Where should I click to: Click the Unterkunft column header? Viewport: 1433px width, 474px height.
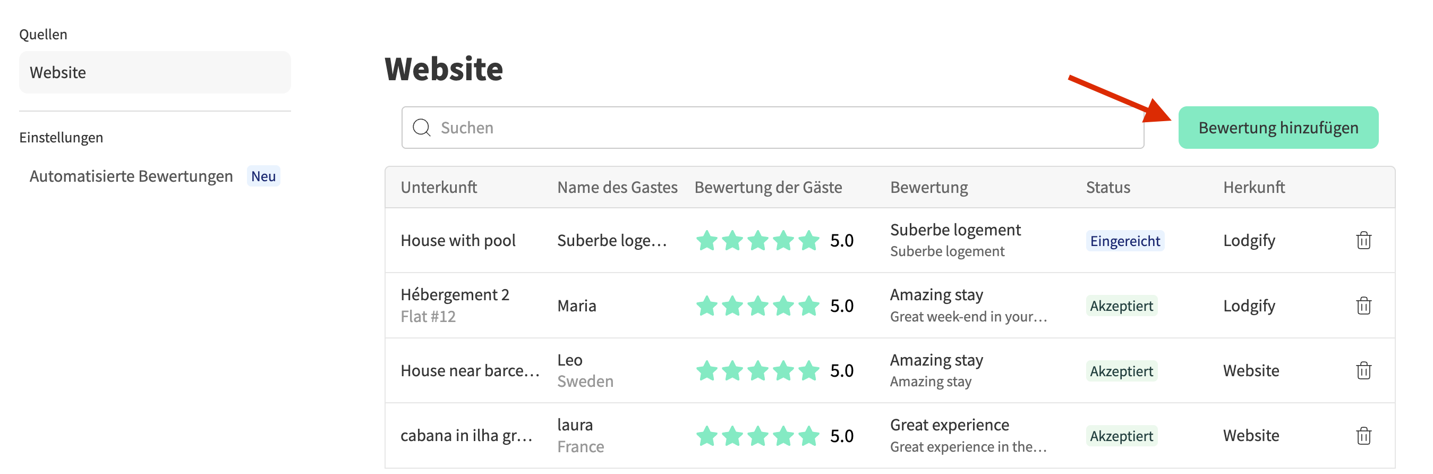[438, 188]
